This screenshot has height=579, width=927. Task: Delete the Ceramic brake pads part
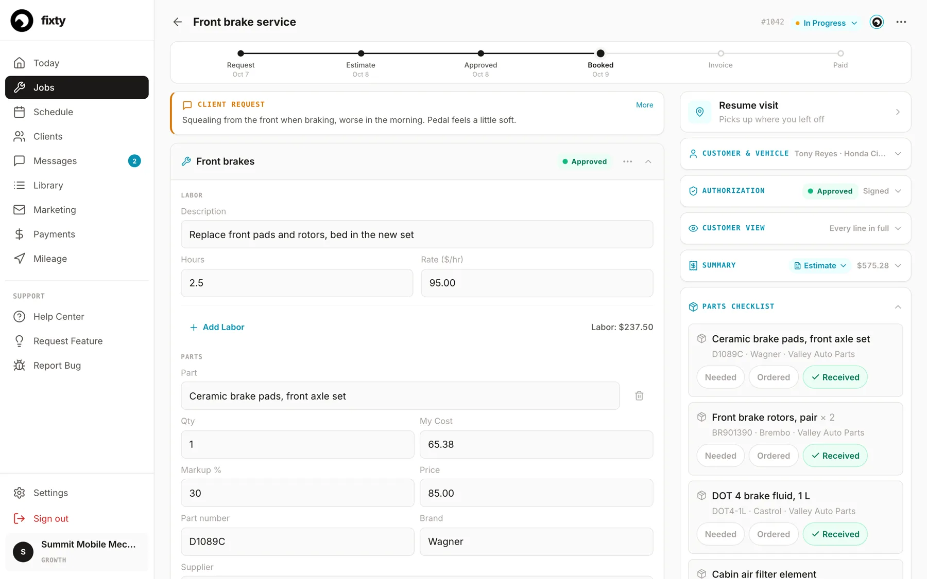tap(639, 396)
